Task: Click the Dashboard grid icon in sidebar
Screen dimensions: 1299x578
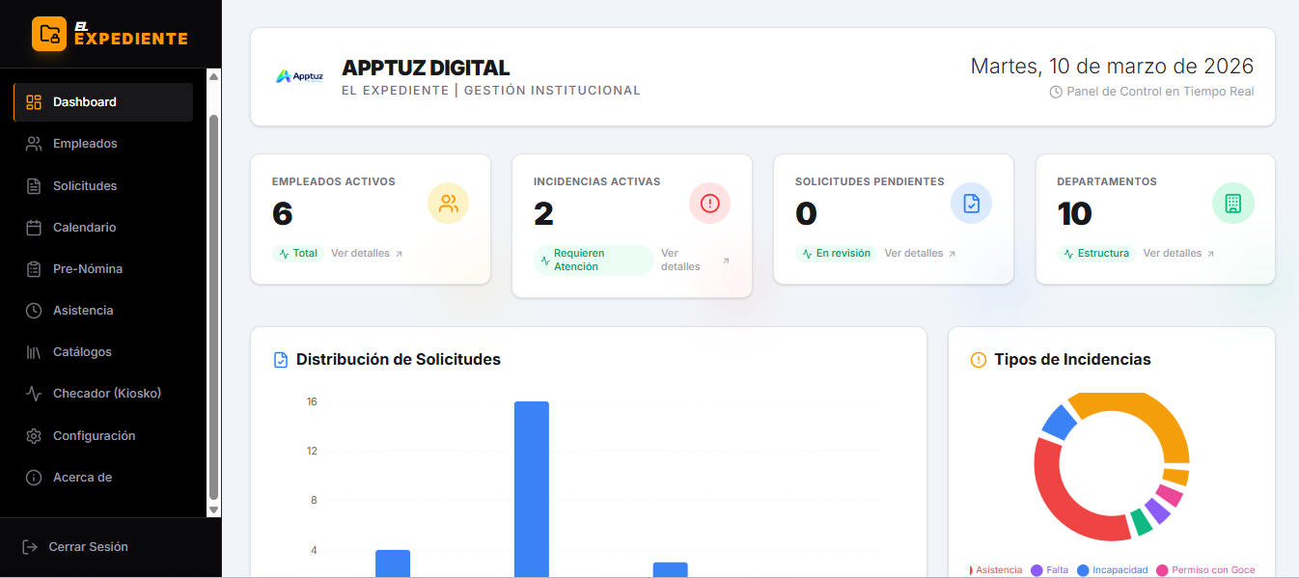Action: tap(34, 102)
